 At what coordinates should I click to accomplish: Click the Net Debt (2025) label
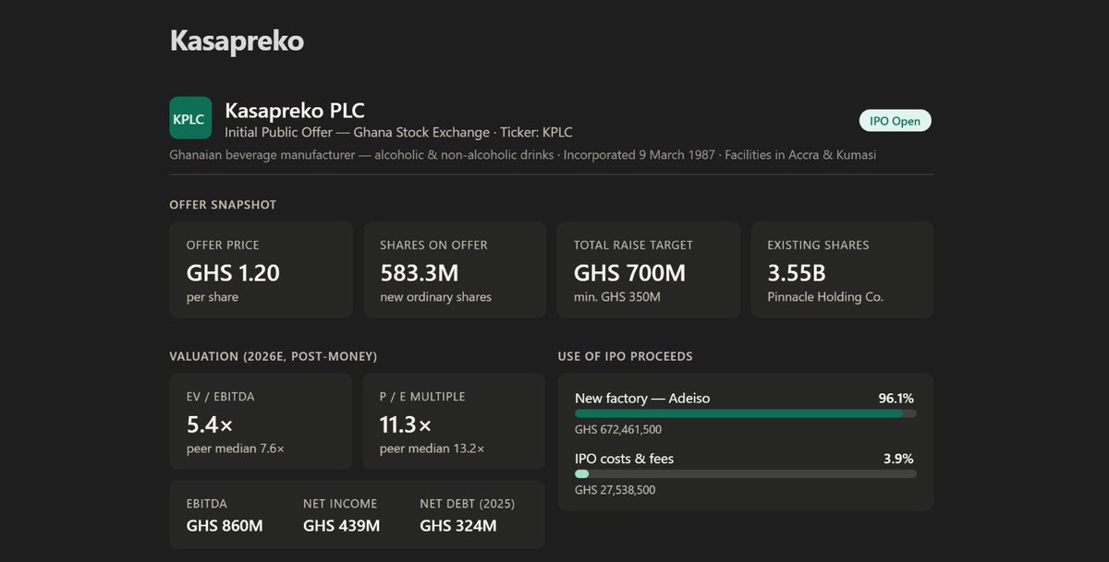tap(467, 504)
